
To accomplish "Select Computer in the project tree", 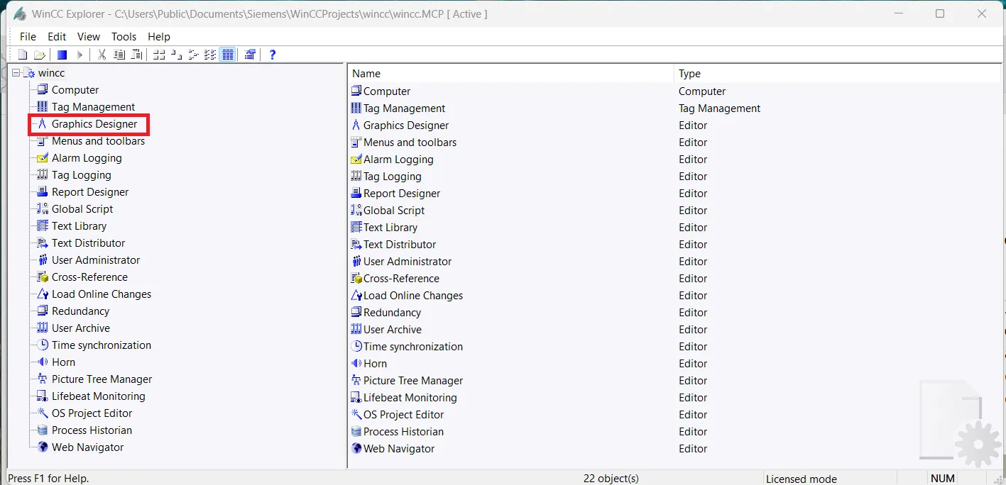I will tap(75, 90).
